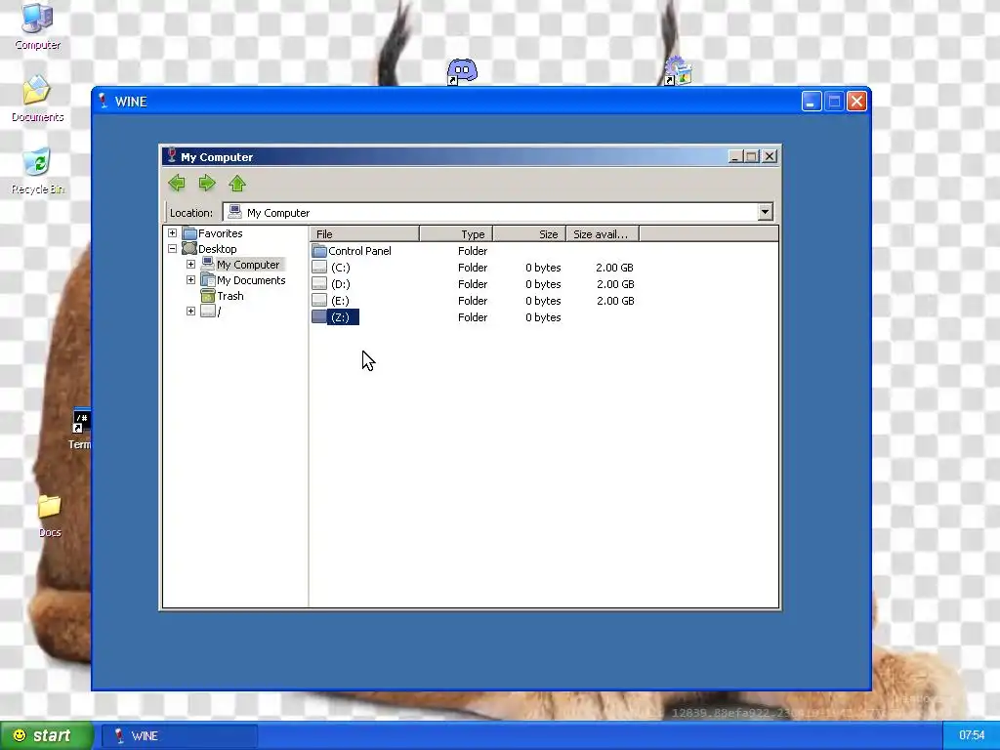Select Trash in the folder tree
The image size is (1000, 750).
tap(230, 296)
